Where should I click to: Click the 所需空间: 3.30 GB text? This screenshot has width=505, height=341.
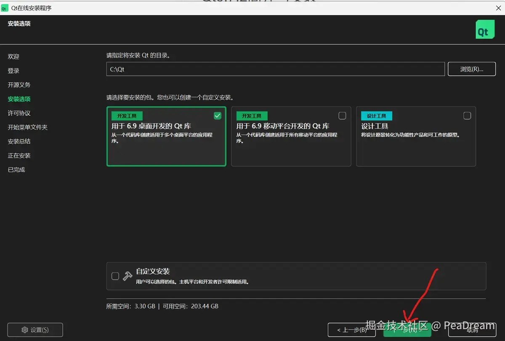coord(131,306)
